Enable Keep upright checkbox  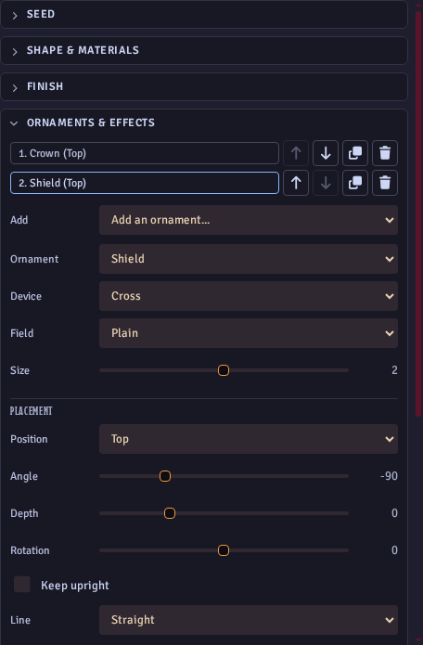pos(22,584)
